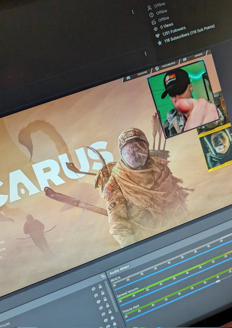232x328 pixels.
Task: Open the PATCHNOTES tab in Icarus menu
Action: (169, 65)
